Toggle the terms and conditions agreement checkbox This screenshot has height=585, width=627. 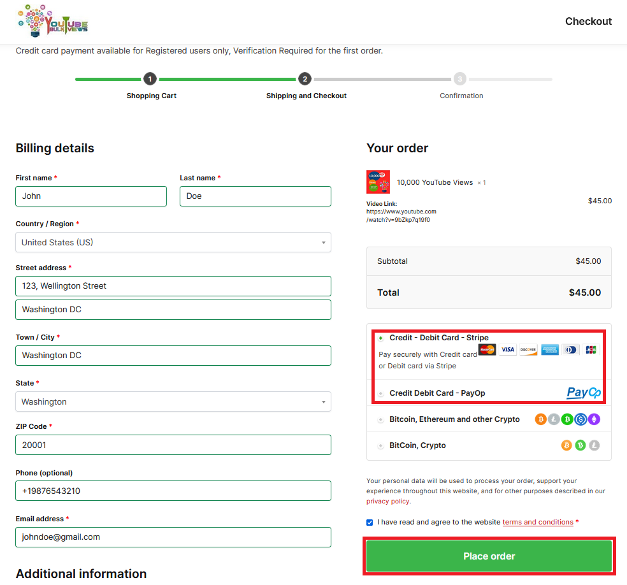click(x=370, y=522)
